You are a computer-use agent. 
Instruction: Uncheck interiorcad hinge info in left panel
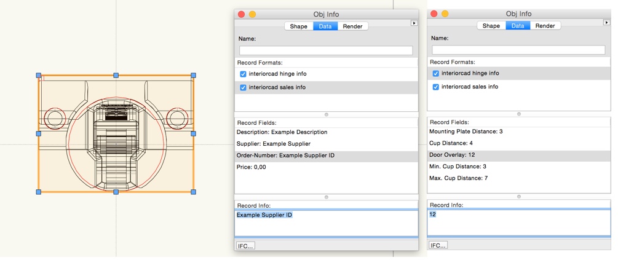tap(243, 74)
